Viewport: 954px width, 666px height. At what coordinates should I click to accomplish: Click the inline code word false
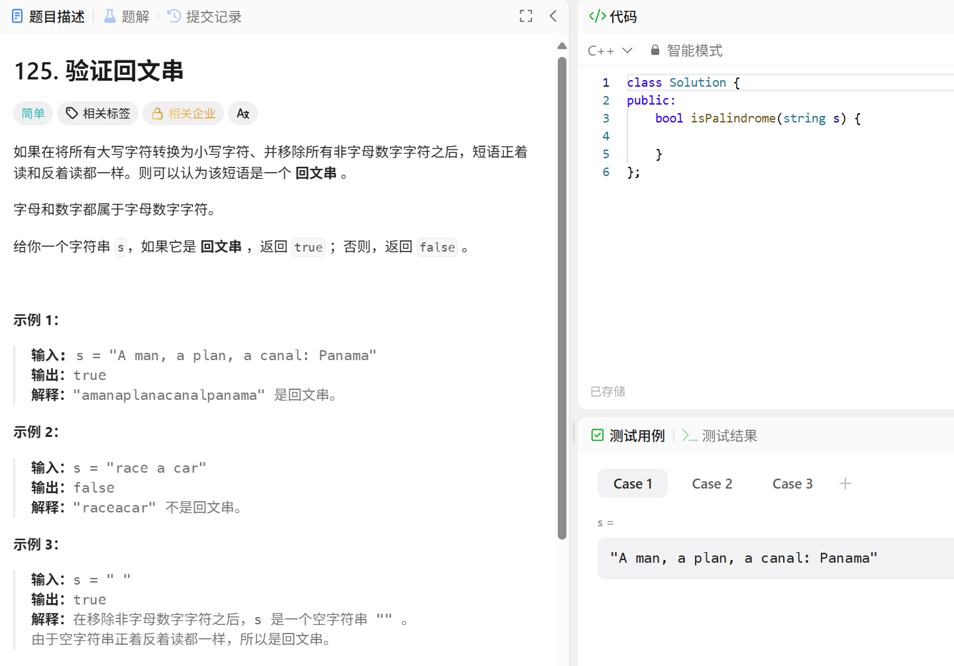tap(437, 247)
